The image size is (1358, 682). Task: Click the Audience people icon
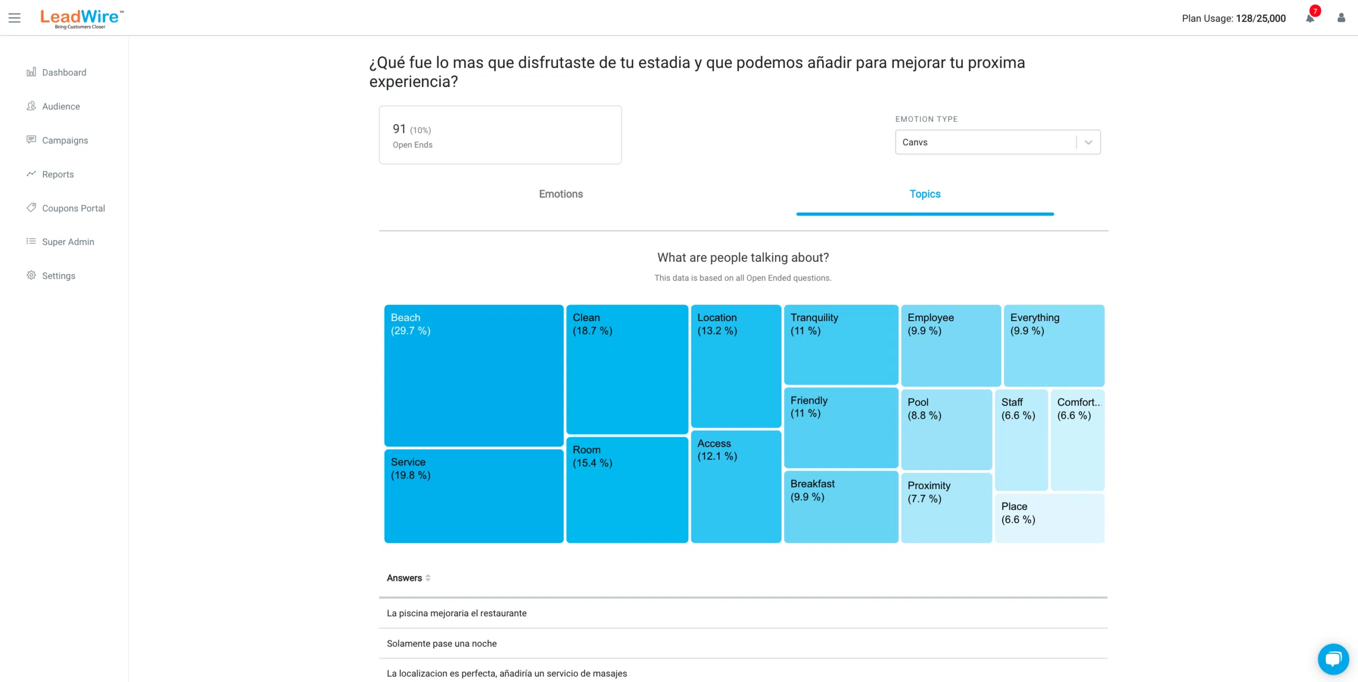31,106
